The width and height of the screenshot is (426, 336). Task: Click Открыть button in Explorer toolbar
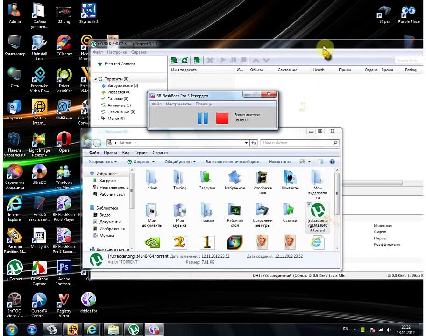tap(139, 162)
